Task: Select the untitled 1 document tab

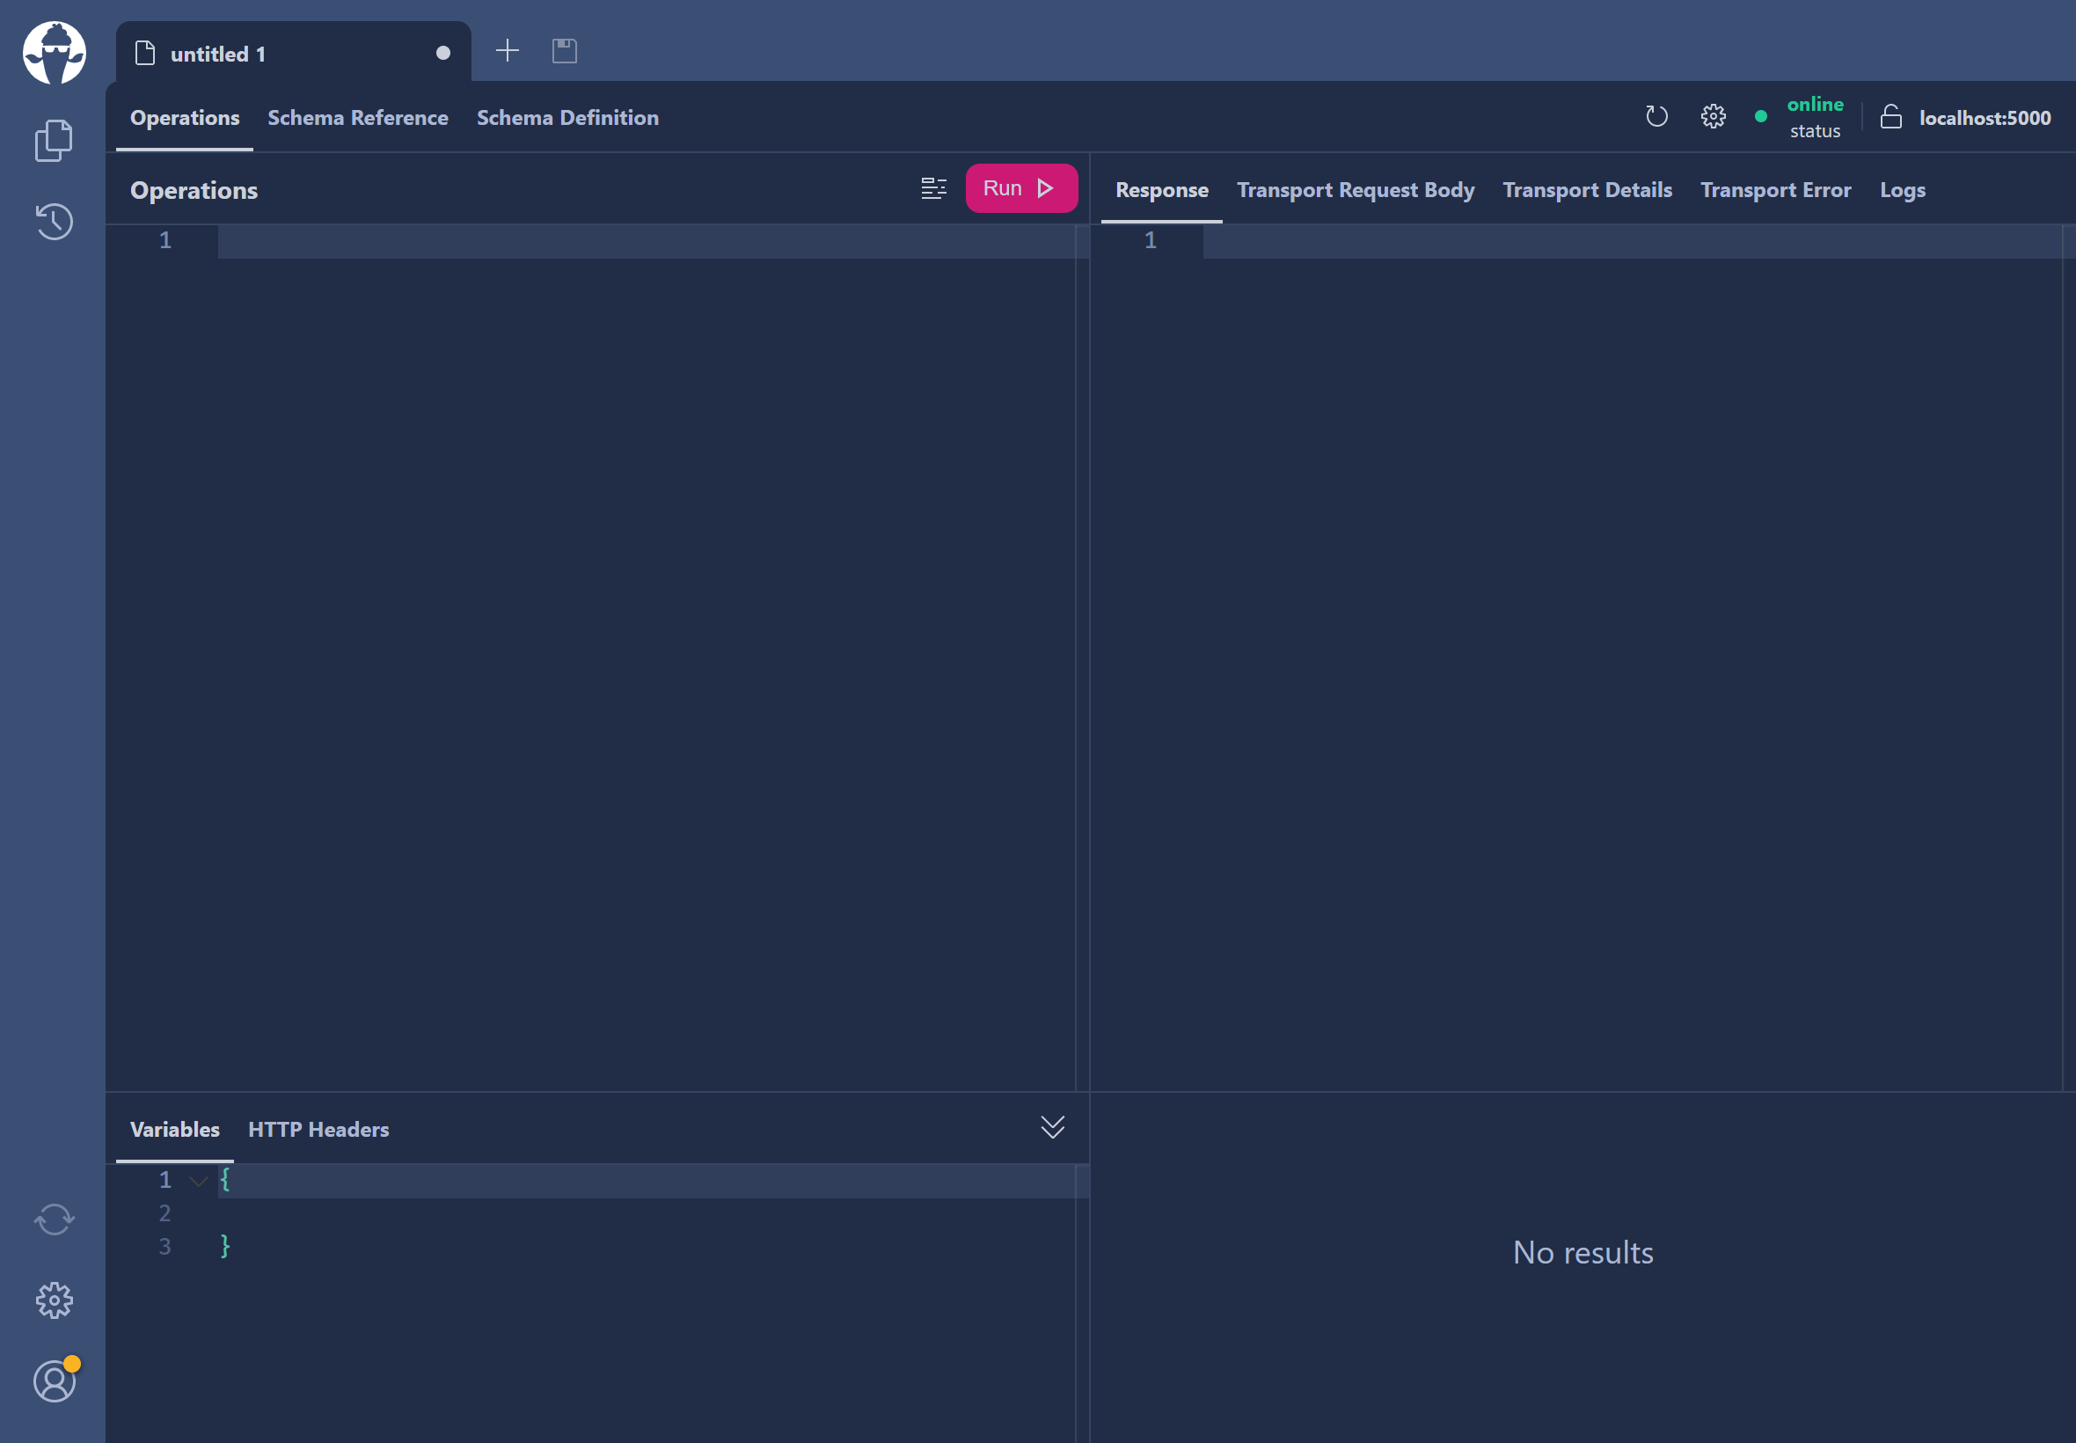Action: pos(219,53)
